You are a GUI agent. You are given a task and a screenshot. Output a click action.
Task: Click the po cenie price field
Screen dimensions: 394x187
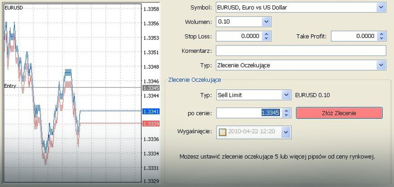click(x=249, y=113)
